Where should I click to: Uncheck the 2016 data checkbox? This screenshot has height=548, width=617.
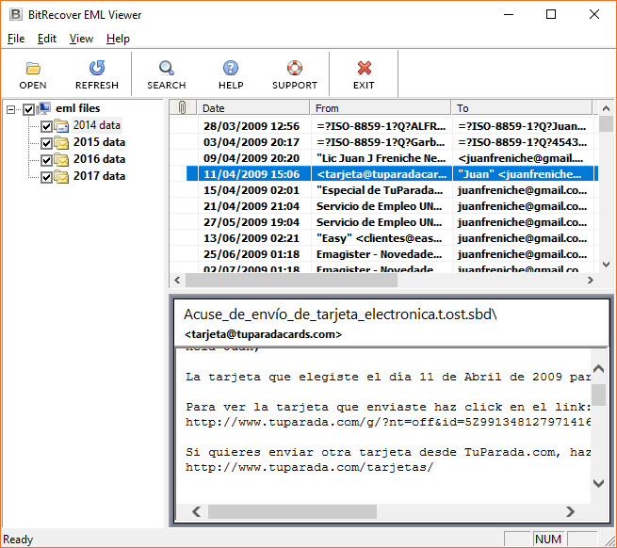pyautogui.click(x=46, y=160)
